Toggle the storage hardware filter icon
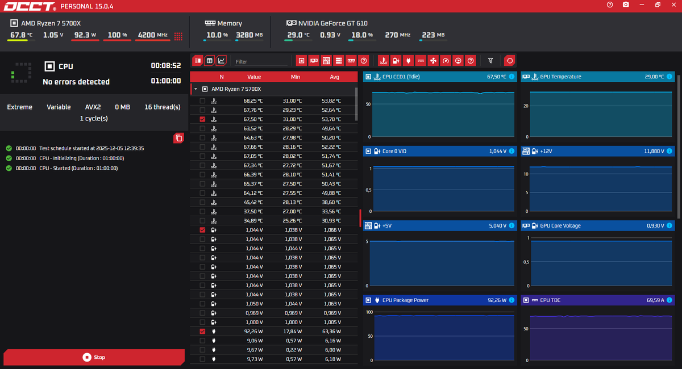Image resolution: width=682 pixels, height=369 pixels. point(339,60)
